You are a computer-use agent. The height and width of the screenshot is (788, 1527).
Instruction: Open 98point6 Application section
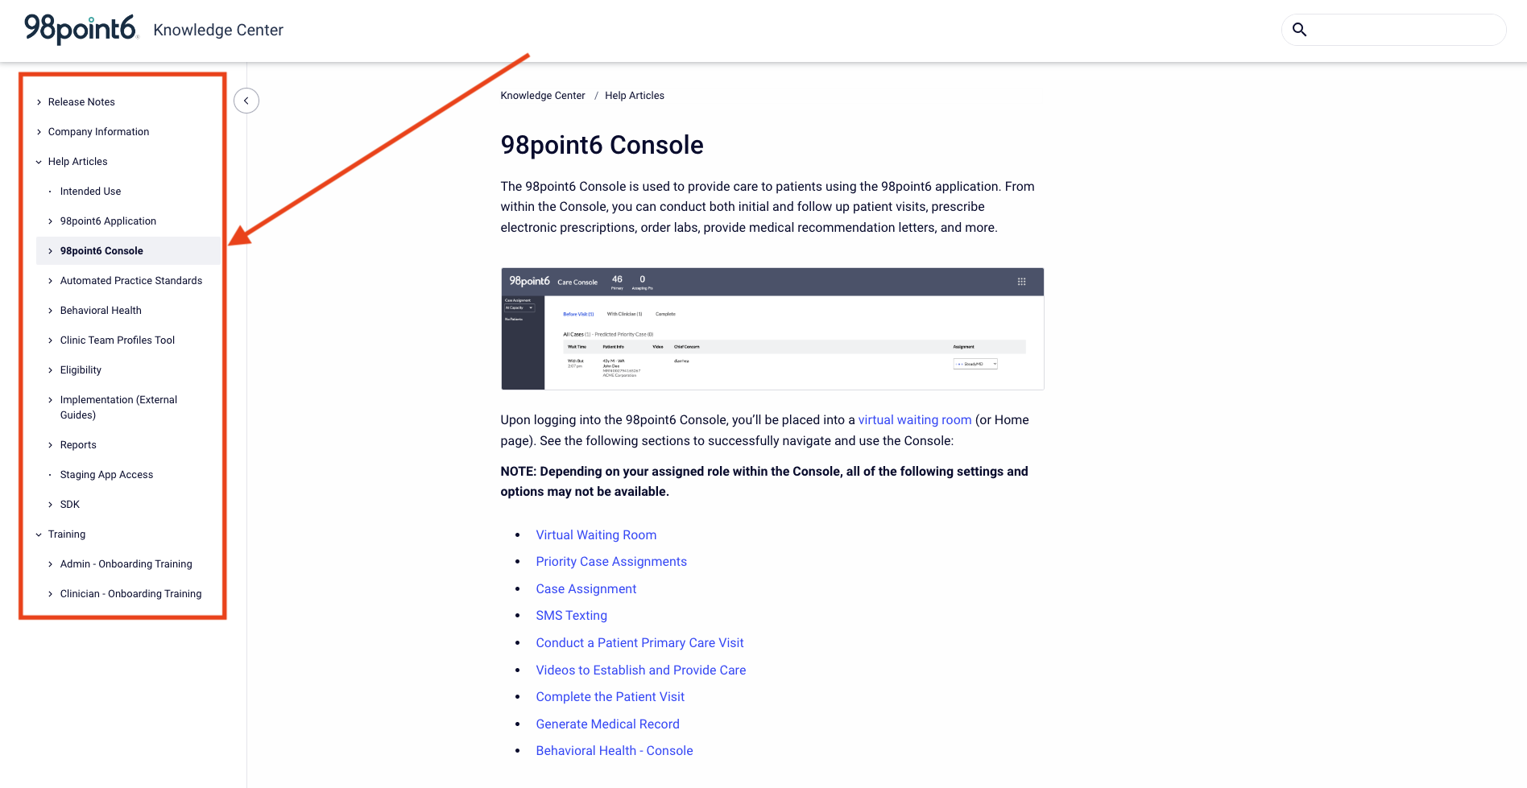pos(108,221)
